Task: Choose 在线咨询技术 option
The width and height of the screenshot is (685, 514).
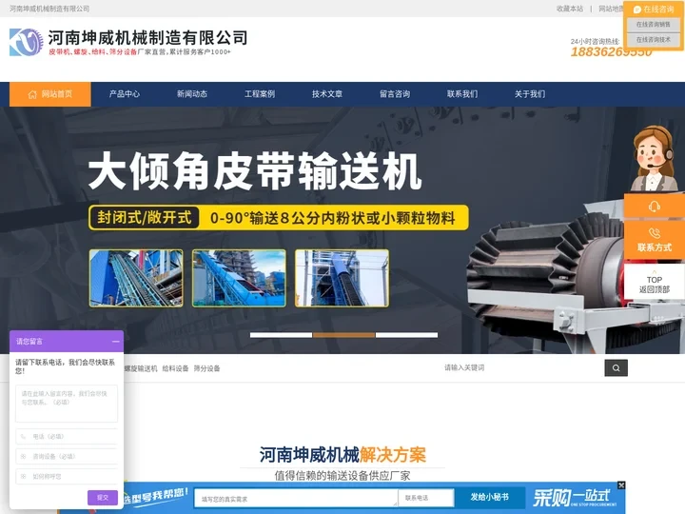Action: (x=653, y=40)
